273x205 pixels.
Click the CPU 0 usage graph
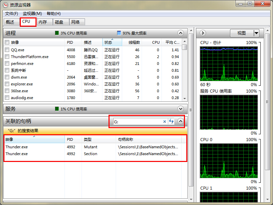pyautogui.click(x=229, y=161)
